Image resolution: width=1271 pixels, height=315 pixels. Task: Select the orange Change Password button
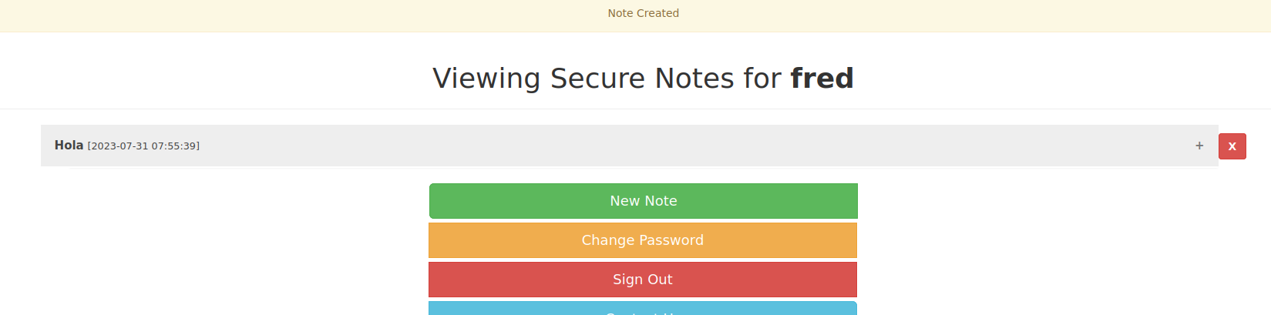(643, 240)
